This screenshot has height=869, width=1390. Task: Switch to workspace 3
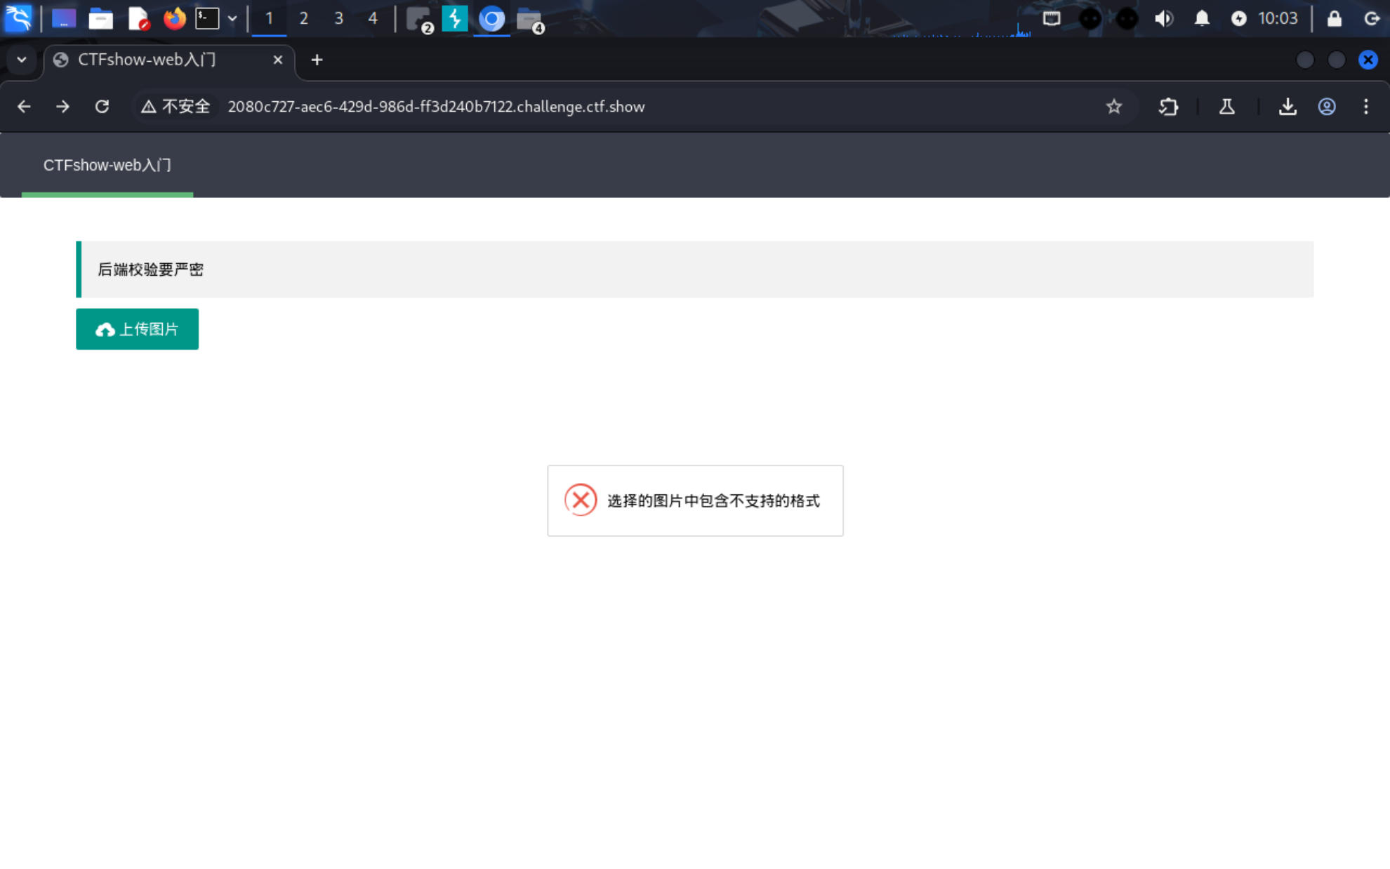coord(338,18)
